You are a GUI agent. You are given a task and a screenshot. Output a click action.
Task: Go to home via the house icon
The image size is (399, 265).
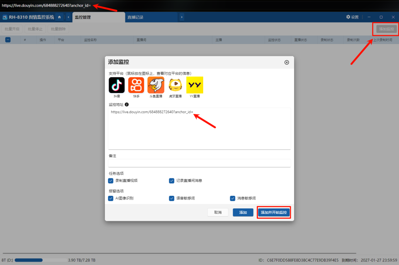[x=59, y=17]
